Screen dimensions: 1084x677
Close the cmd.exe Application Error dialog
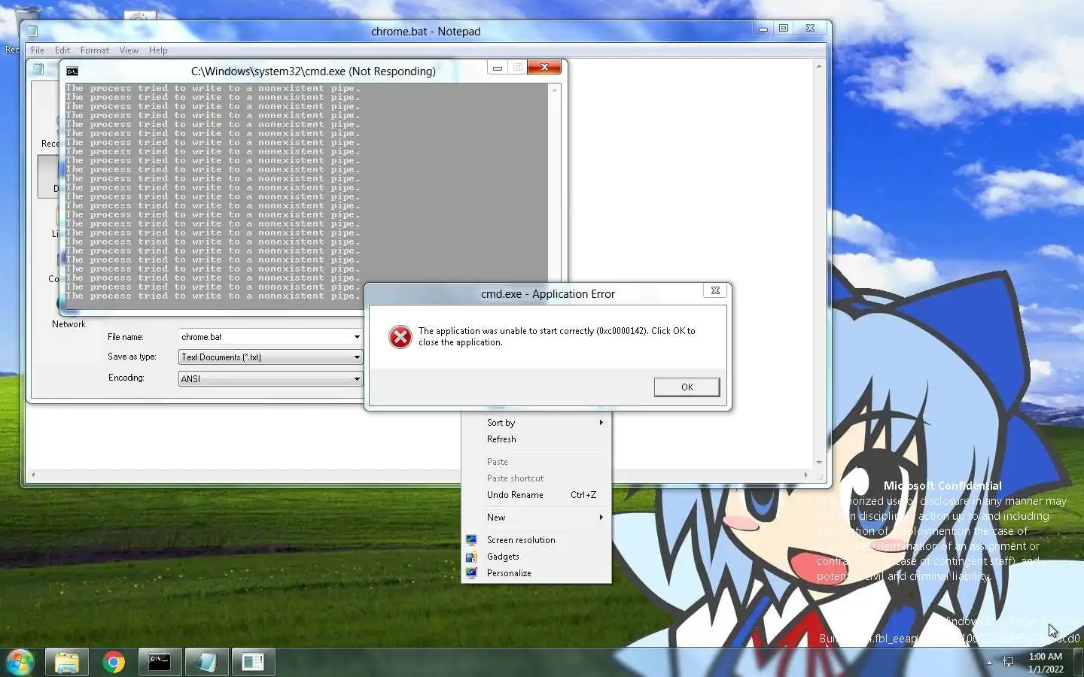[715, 290]
